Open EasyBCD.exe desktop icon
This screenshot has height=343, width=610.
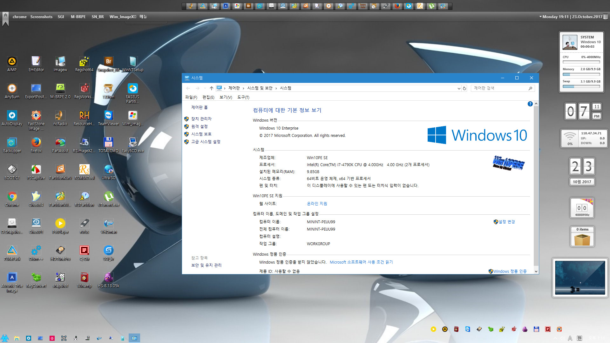point(132,145)
